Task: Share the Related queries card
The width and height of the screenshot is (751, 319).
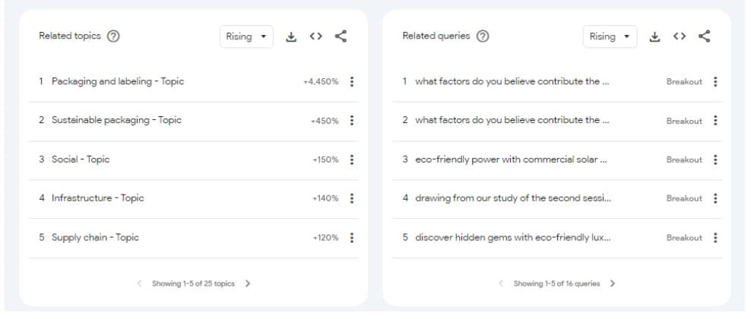Action: pyautogui.click(x=705, y=36)
